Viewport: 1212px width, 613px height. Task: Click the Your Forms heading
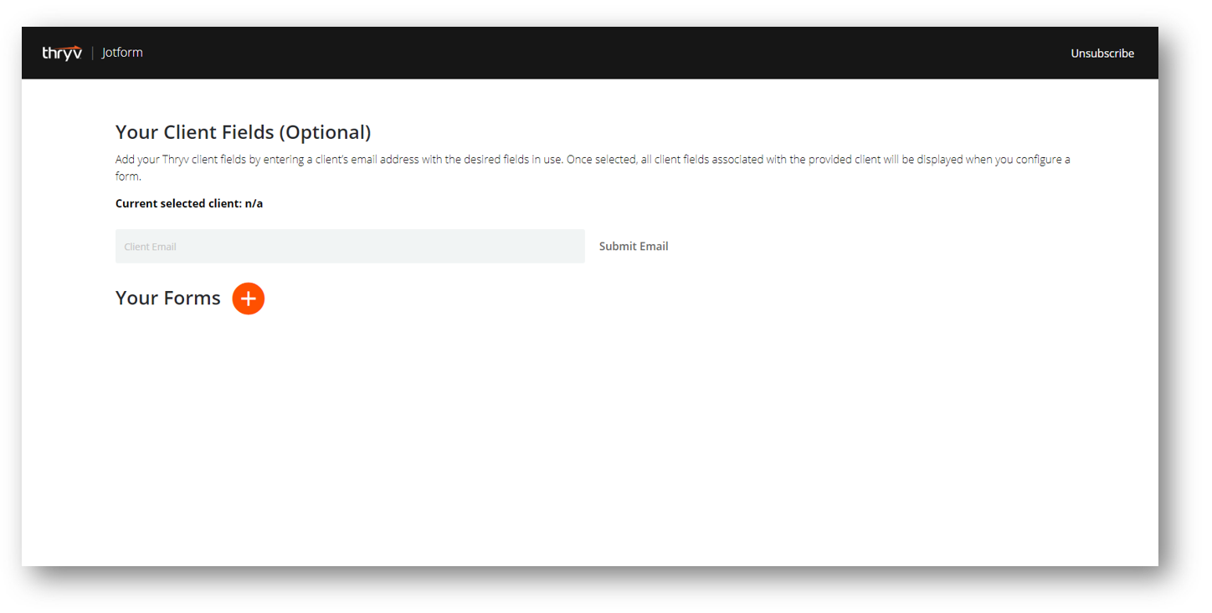pos(168,299)
